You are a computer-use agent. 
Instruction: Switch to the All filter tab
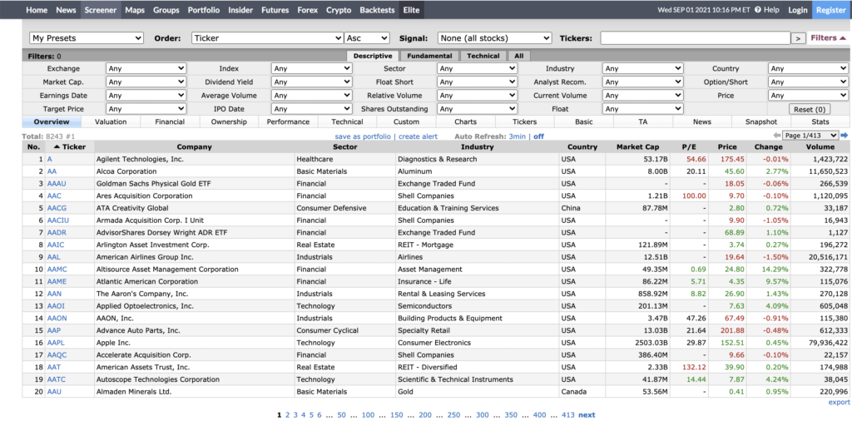coord(519,56)
